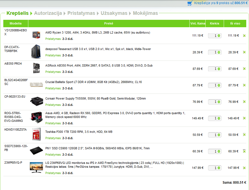Open Crucial Ballistix Sport LT product link
The image size is (249, 190).
click(93, 82)
